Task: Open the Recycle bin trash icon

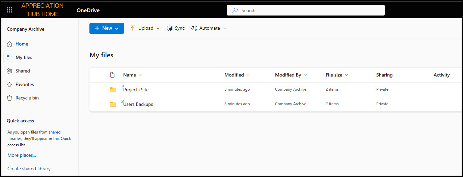Action: [9, 98]
